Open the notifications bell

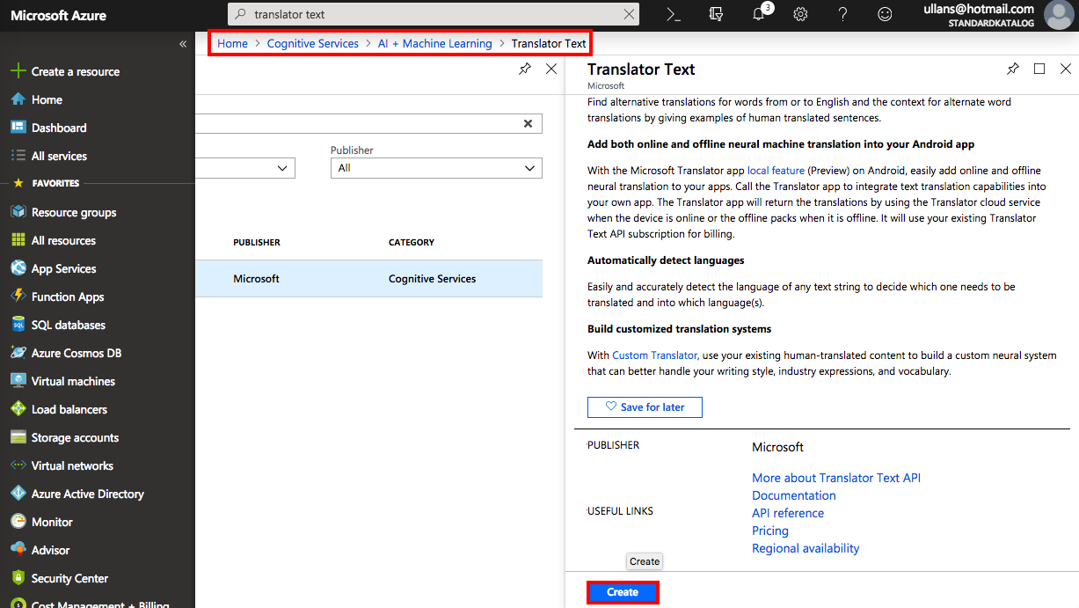click(759, 14)
